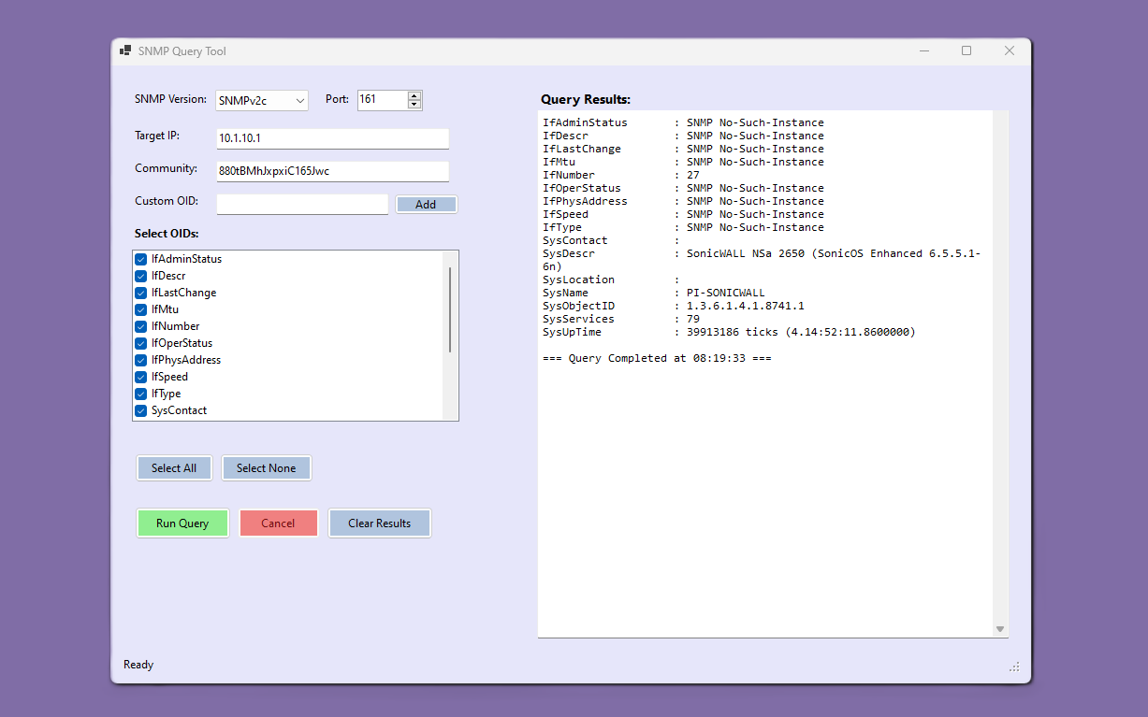Screen dimensions: 1148x717
Task: Click the Add button
Action: coord(426,204)
